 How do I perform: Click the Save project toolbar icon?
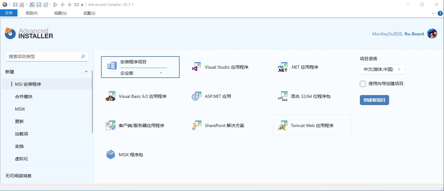pyautogui.click(x=15, y=5)
